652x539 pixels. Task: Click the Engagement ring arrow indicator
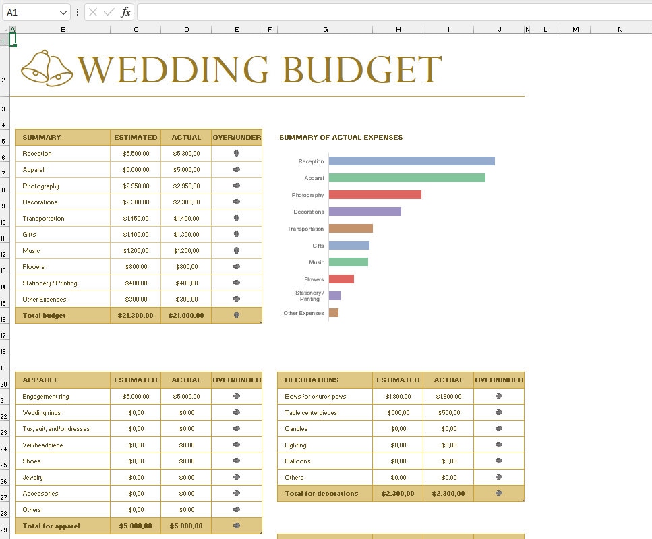coord(237,396)
